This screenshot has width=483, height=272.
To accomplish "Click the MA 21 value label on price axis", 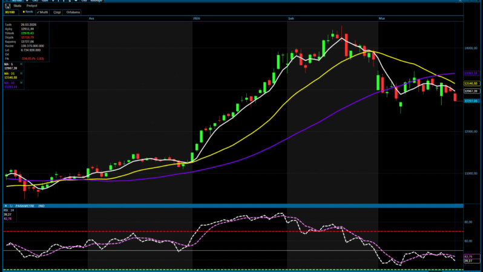I will (x=471, y=83).
